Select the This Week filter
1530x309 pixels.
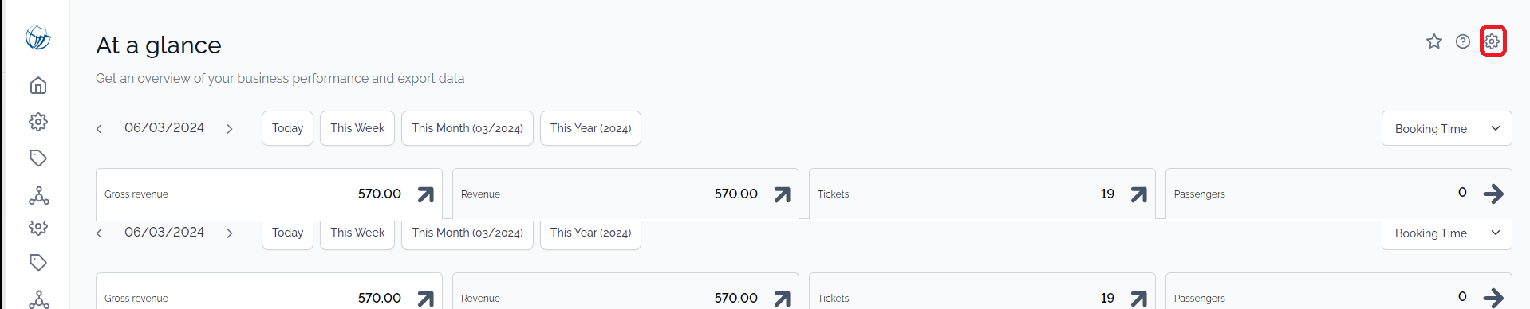357,128
